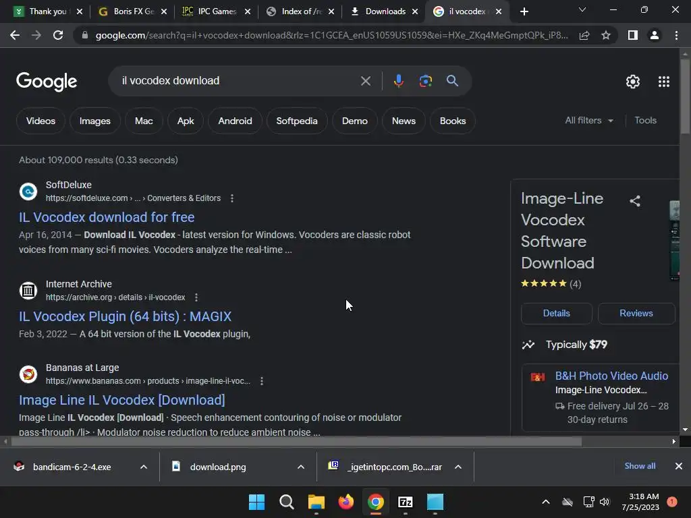691x518 pixels.
Task: Open 'IL Vocodex Plugin (64 bits) : MAGIX' result
Action: (x=125, y=316)
